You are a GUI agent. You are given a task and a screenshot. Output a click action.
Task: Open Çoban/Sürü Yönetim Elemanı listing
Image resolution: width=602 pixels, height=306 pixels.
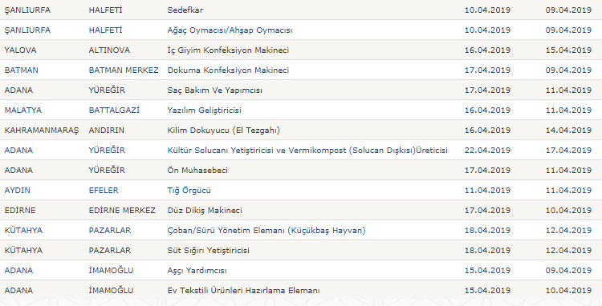[x=266, y=230]
